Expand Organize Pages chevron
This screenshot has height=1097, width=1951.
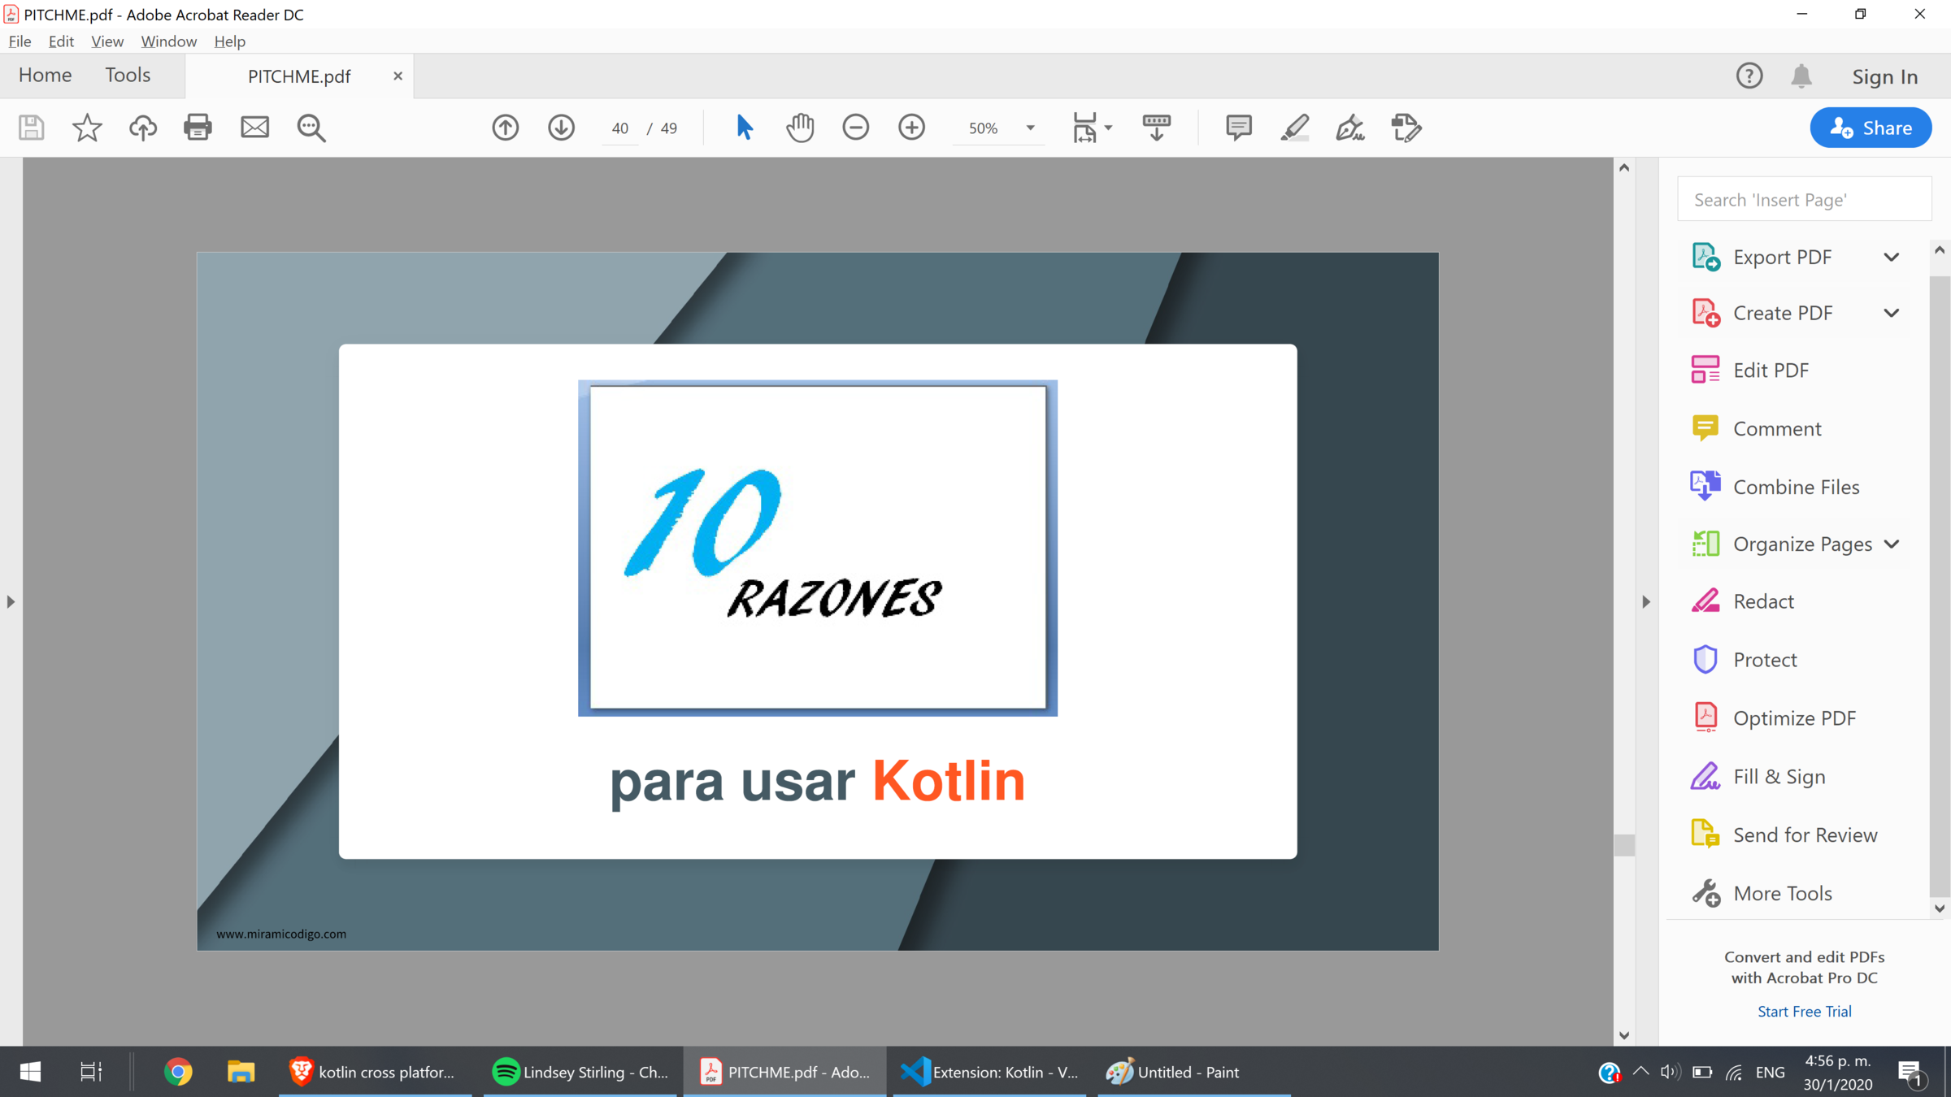pos(1891,544)
